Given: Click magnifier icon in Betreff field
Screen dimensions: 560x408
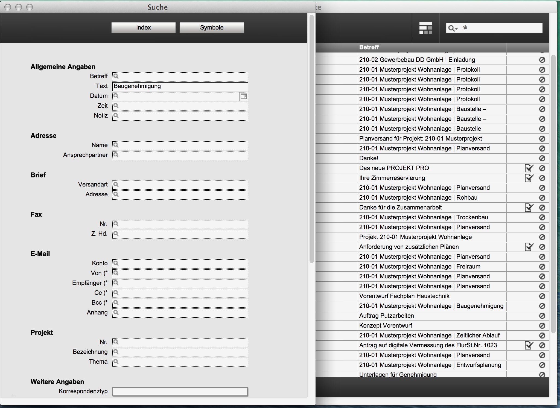Looking at the screenshot, I should 116,76.
